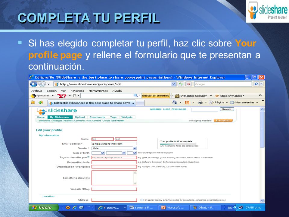The height and width of the screenshot is (217, 289).
Task: Click the orange Bulk Upload button
Action: pyautogui.click(x=223, y=121)
